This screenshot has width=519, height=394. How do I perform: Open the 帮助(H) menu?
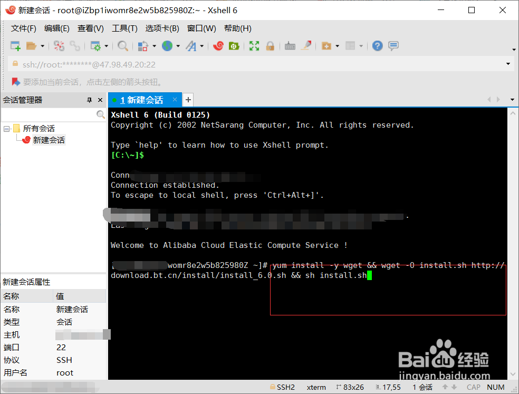[238, 28]
